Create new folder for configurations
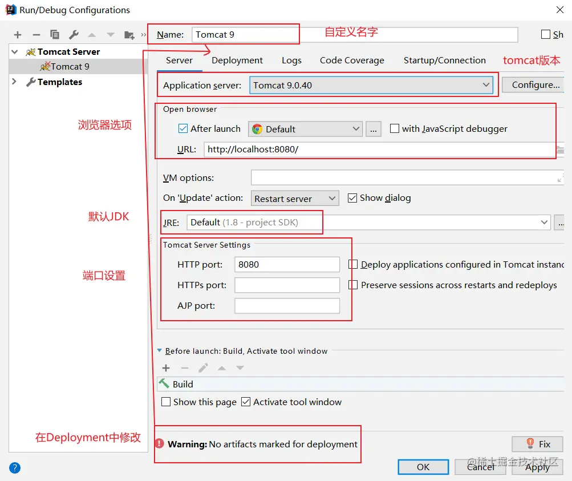Image resolution: width=572 pixels, height=481 pixels. pyautogui.click(x=129, y=35)
